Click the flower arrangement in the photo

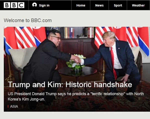point(76,62)
